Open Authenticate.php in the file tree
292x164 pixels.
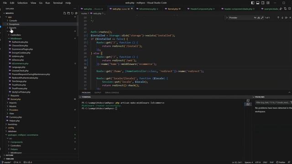click(20, 42)
